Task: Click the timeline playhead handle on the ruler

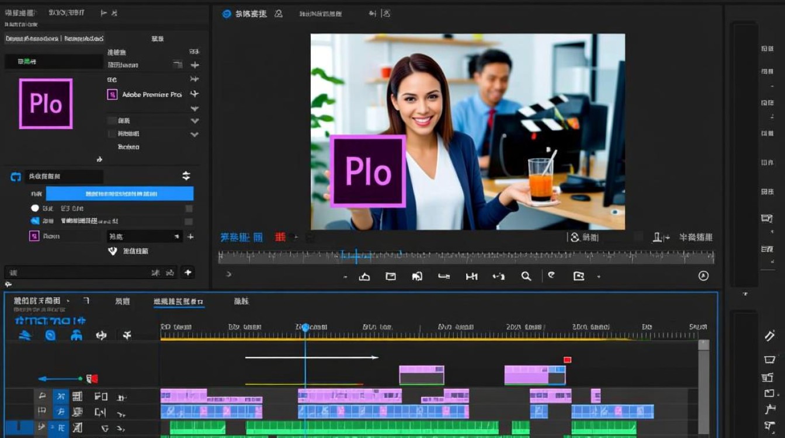Action: click(x=305, y=328)
